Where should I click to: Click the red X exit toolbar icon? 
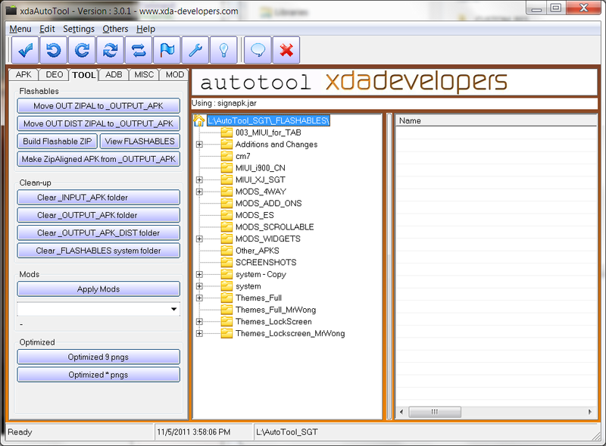286,49
